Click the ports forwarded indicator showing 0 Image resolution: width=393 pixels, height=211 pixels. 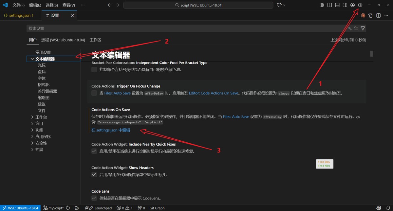pos(141,208)
